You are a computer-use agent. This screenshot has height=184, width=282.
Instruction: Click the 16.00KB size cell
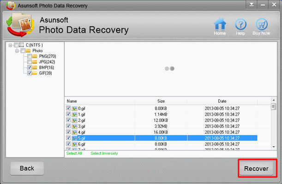click(161, 132)
